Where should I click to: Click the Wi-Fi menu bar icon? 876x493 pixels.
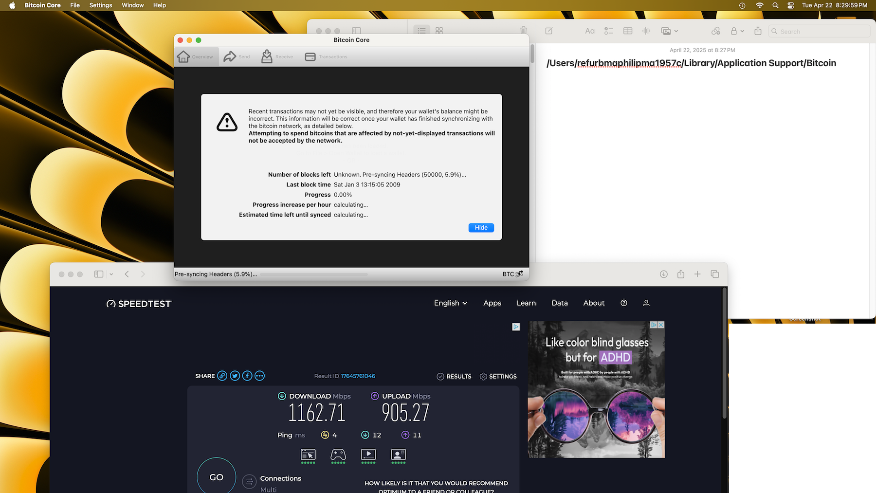click(x=759, y=5)
